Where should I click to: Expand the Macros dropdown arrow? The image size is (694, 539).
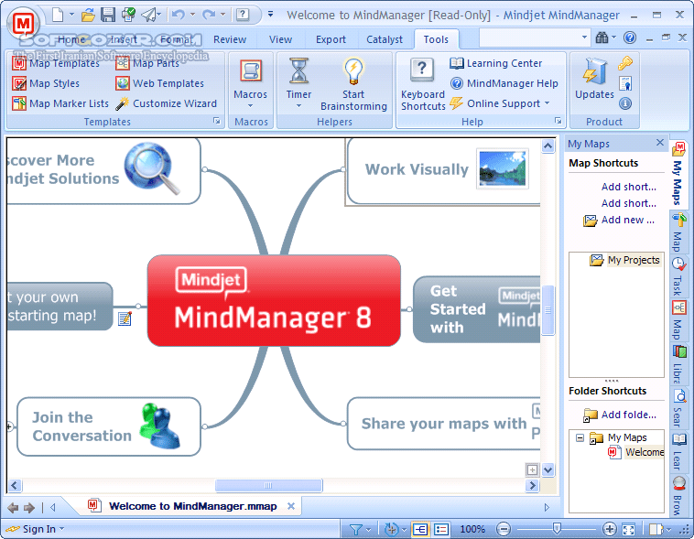click(x=251, y=106)
